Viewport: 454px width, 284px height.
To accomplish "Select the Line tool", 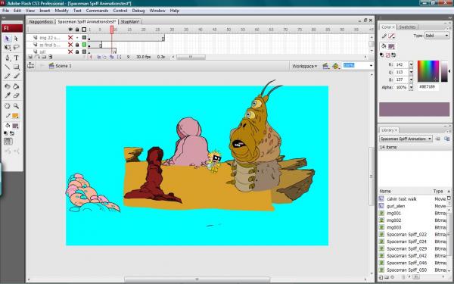I will pyautogui.click(x=8, y=67).
